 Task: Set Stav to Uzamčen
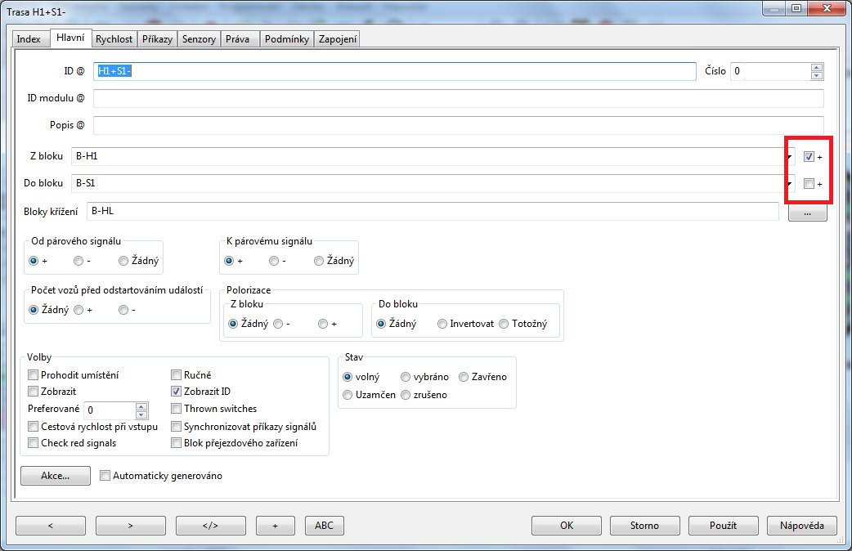[x=348, y=395]
